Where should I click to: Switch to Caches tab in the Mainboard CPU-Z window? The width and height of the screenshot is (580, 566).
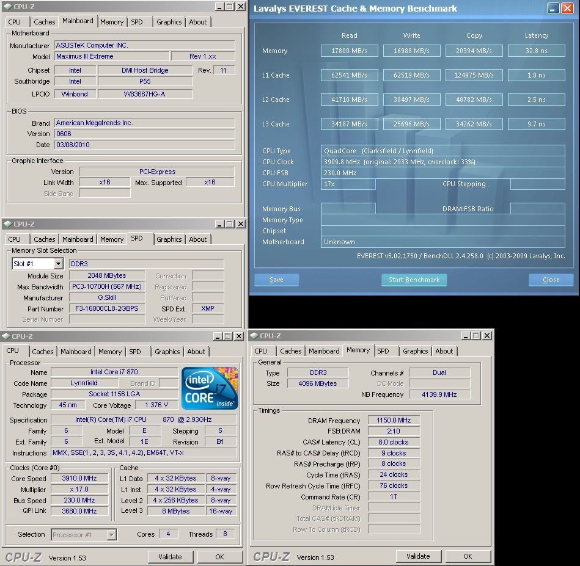pos(45,22)
